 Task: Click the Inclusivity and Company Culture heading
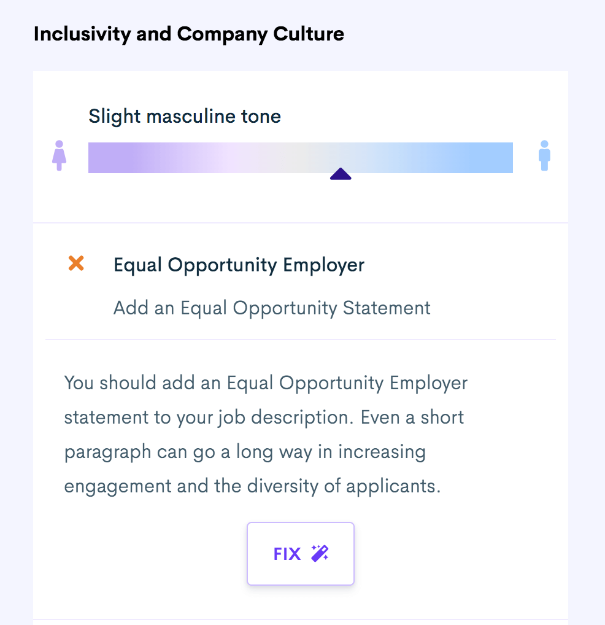pos(189,34)
